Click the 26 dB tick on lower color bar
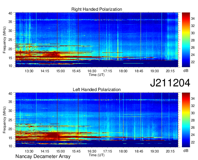The height and width of the screenshot is (160, 198). click(x=193, y=128)
